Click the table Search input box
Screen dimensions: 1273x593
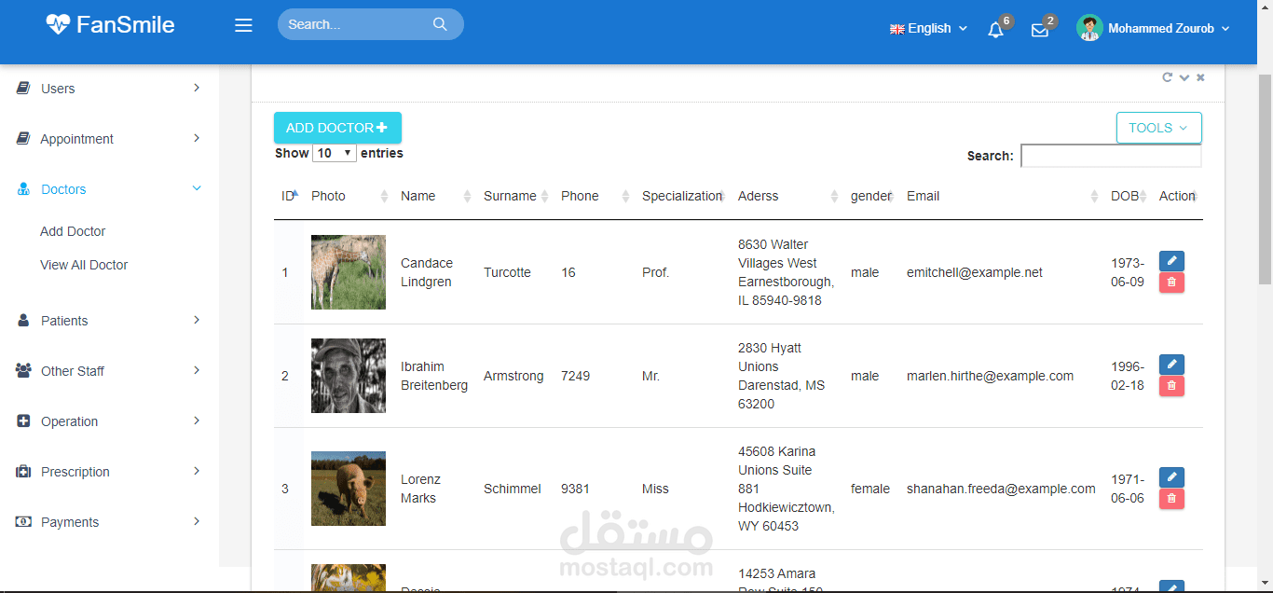[1111, 156]
